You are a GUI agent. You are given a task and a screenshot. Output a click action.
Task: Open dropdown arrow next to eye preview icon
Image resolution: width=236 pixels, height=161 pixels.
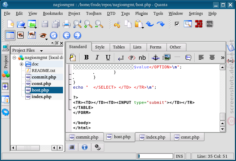46,39
